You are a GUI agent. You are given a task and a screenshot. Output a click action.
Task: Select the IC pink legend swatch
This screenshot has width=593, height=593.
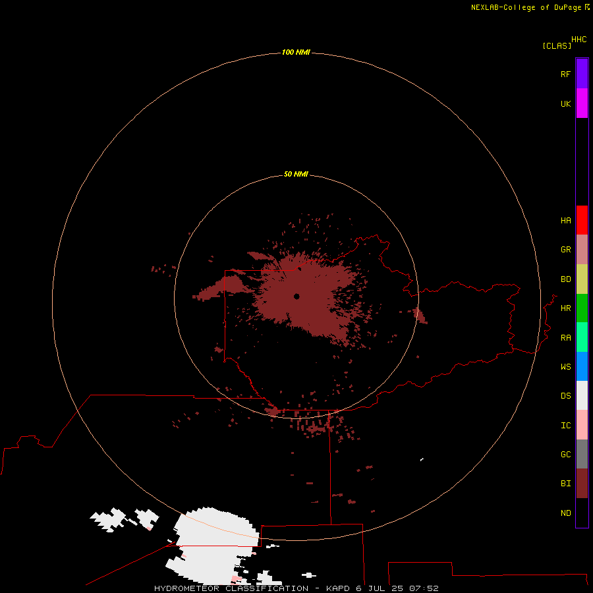point(582,425)
